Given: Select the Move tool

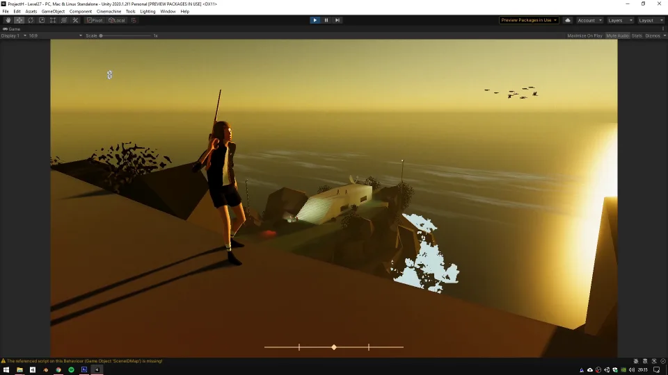Looking at the screenshot, I should (x=19, y=20).
